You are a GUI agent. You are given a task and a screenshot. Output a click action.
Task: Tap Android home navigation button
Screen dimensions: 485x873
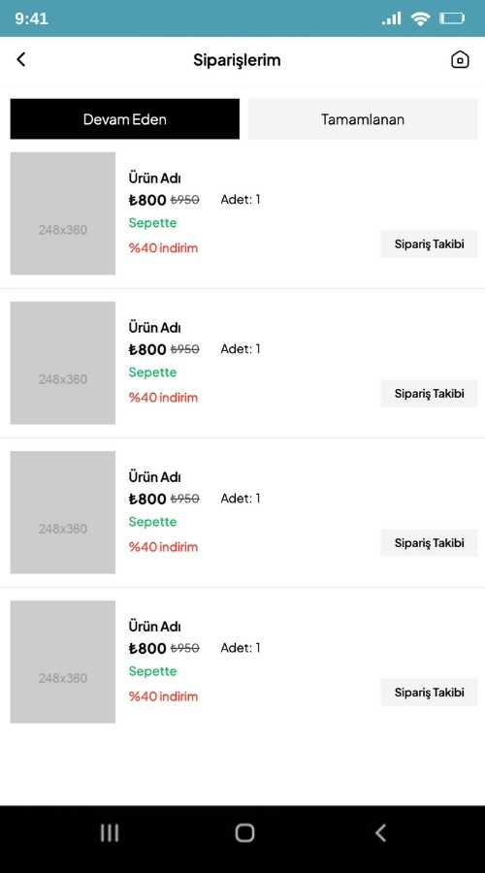click(x=244, y=833)
